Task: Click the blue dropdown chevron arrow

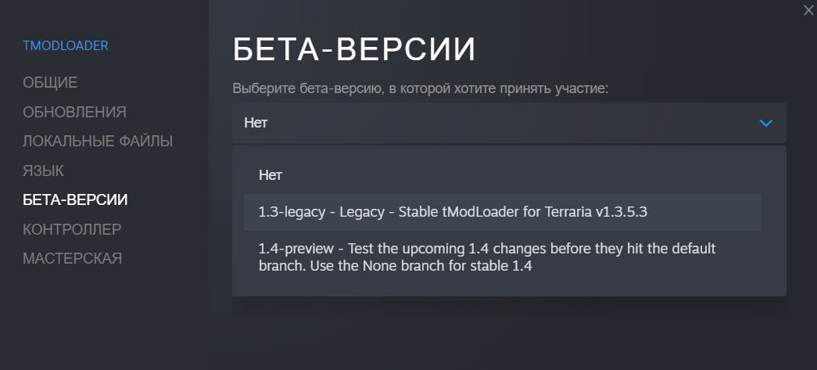Action: [x=765, y=123]
